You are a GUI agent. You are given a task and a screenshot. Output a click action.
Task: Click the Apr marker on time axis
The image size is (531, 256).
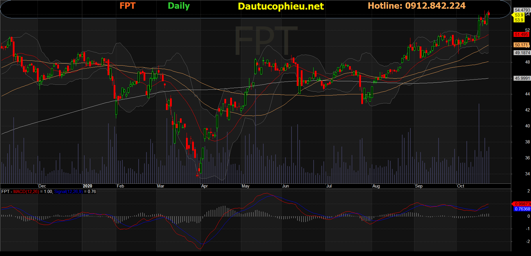205,186
